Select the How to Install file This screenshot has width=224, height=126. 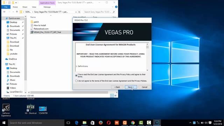[x=40, y=25]
